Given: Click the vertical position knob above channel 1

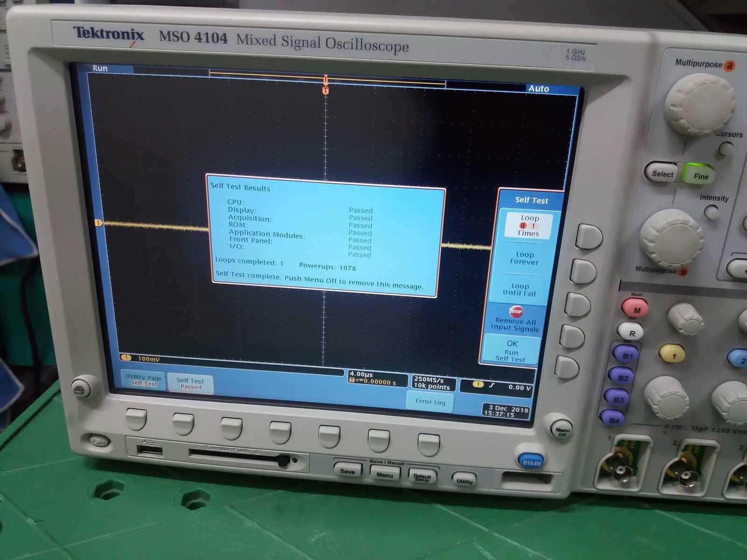Looking at the screenshot, I should tap(685, 320).
